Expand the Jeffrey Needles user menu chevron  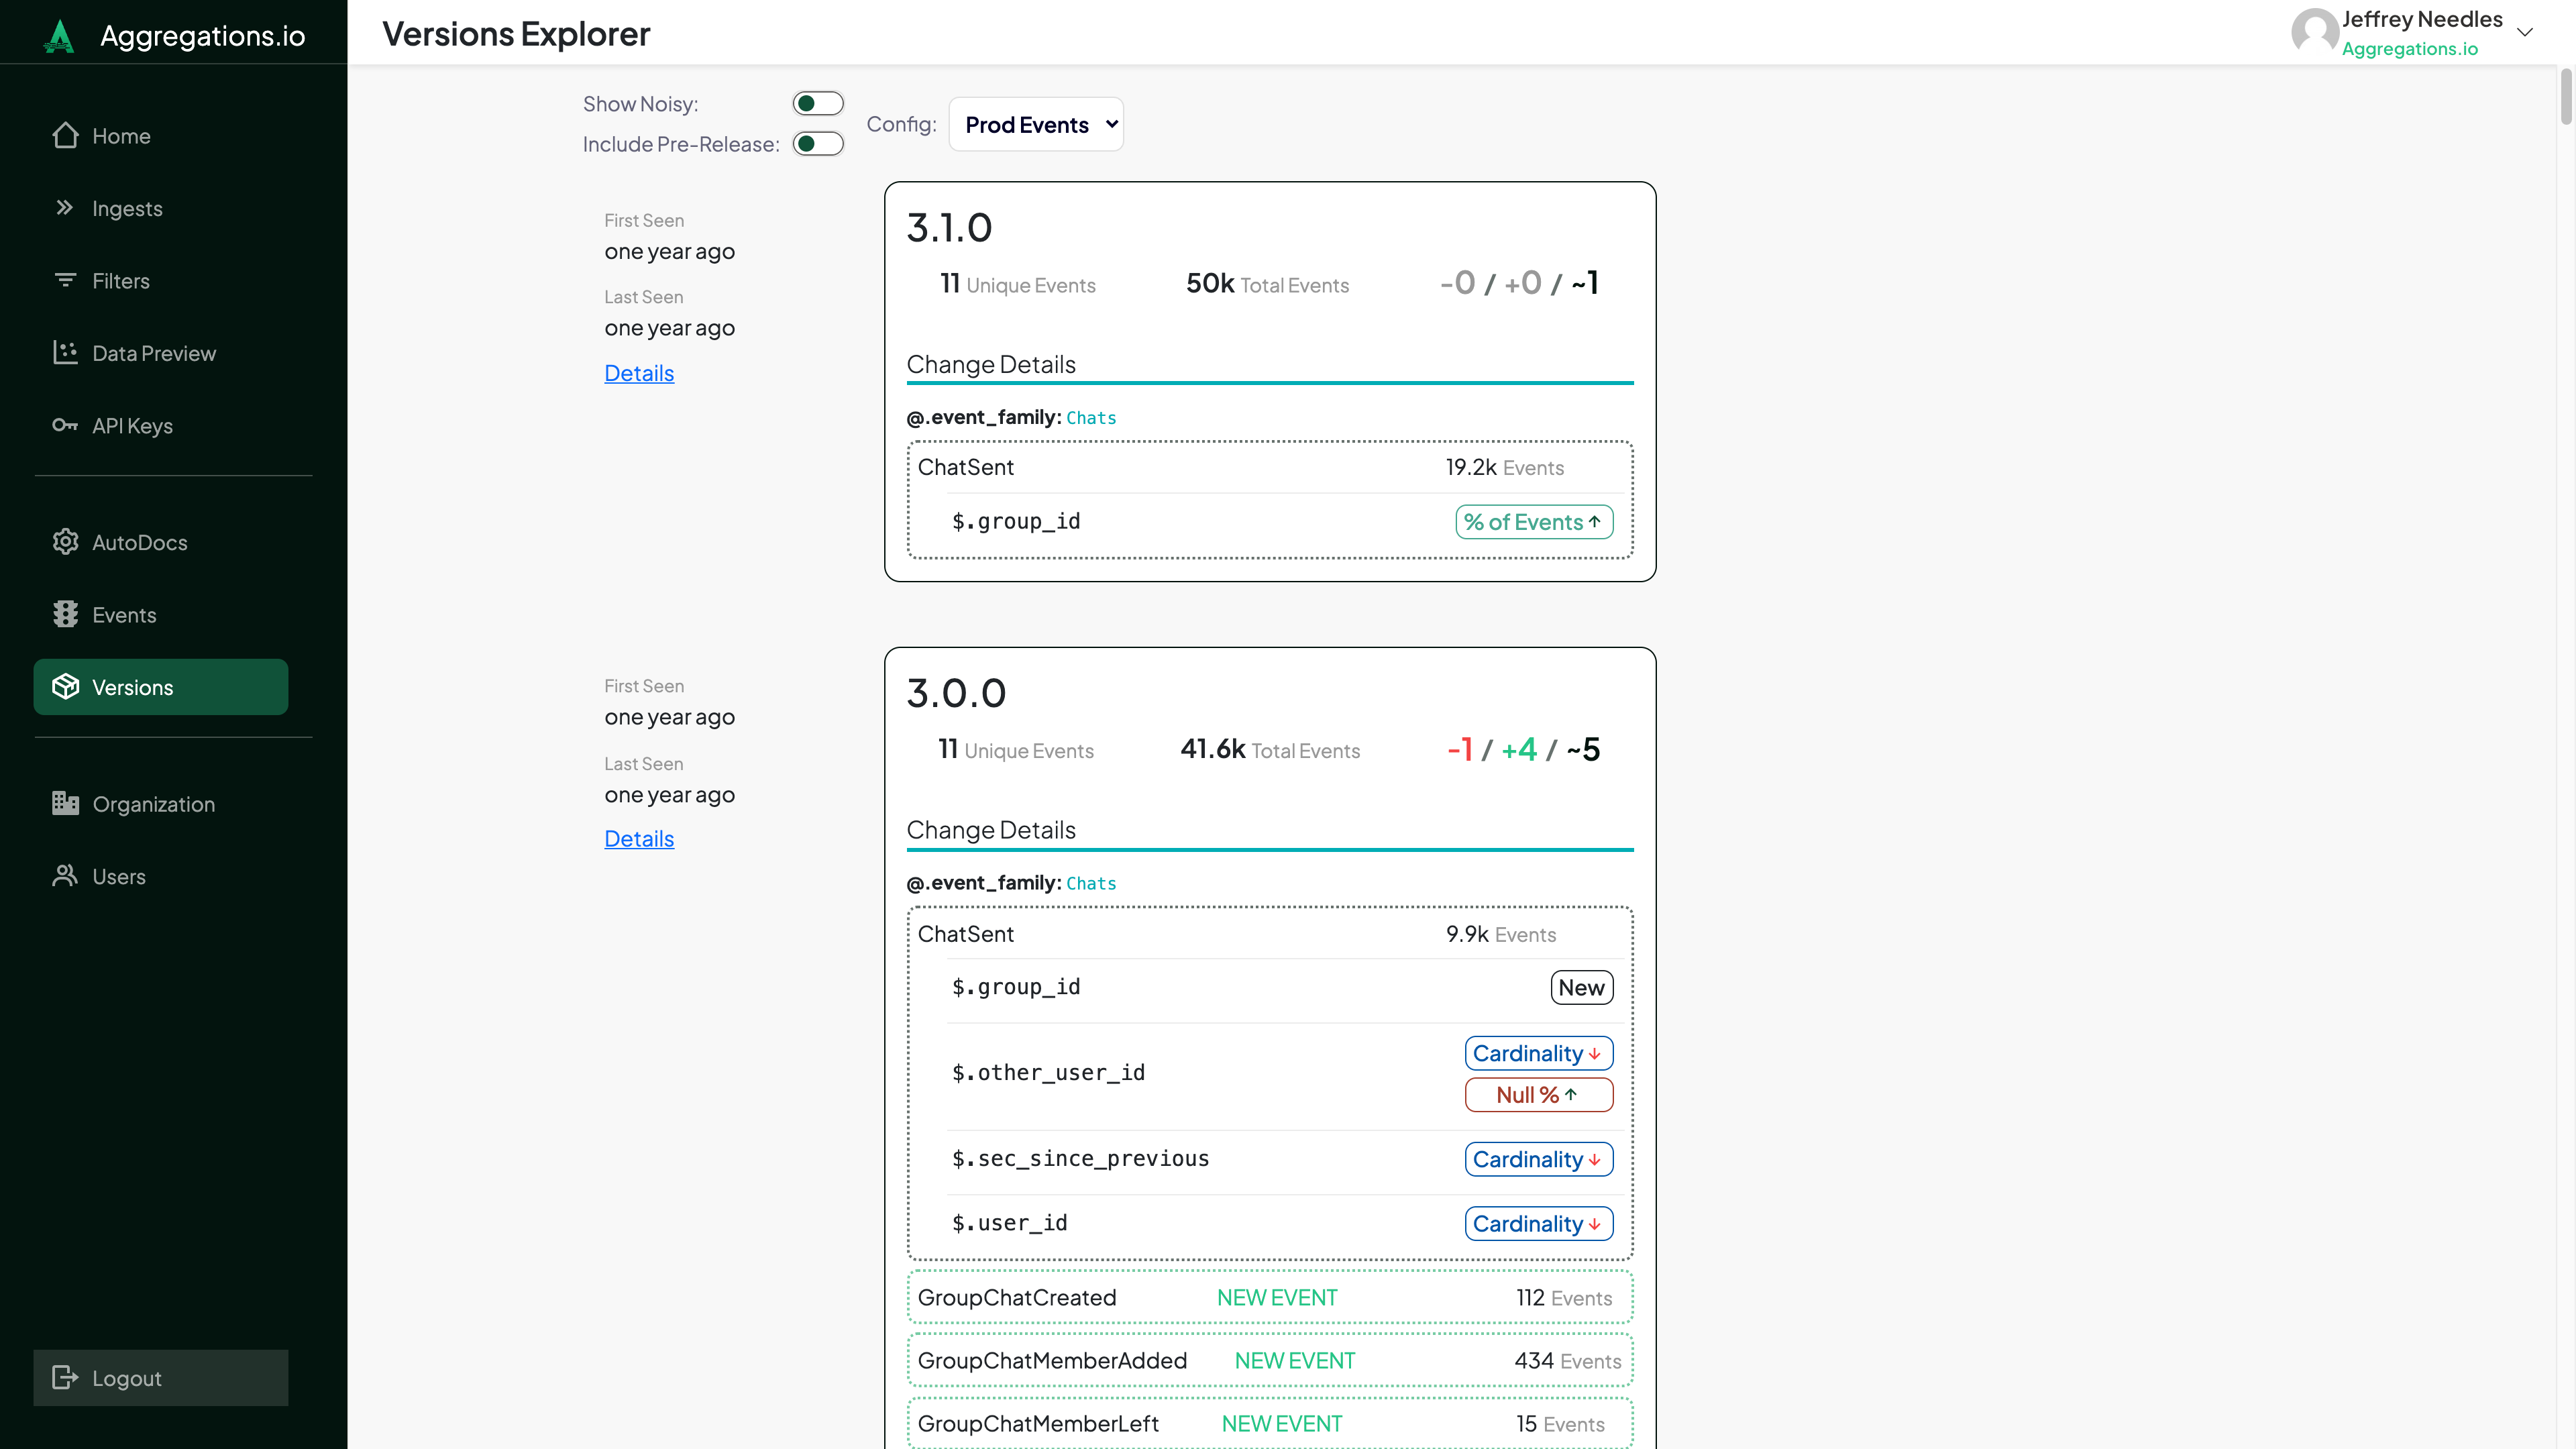tap(2524, 33)
